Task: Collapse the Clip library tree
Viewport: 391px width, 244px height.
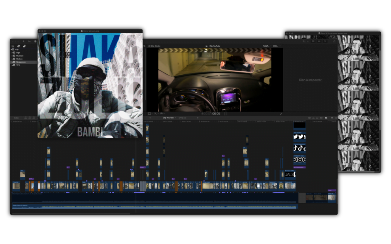Action: [x=11, y=50]
